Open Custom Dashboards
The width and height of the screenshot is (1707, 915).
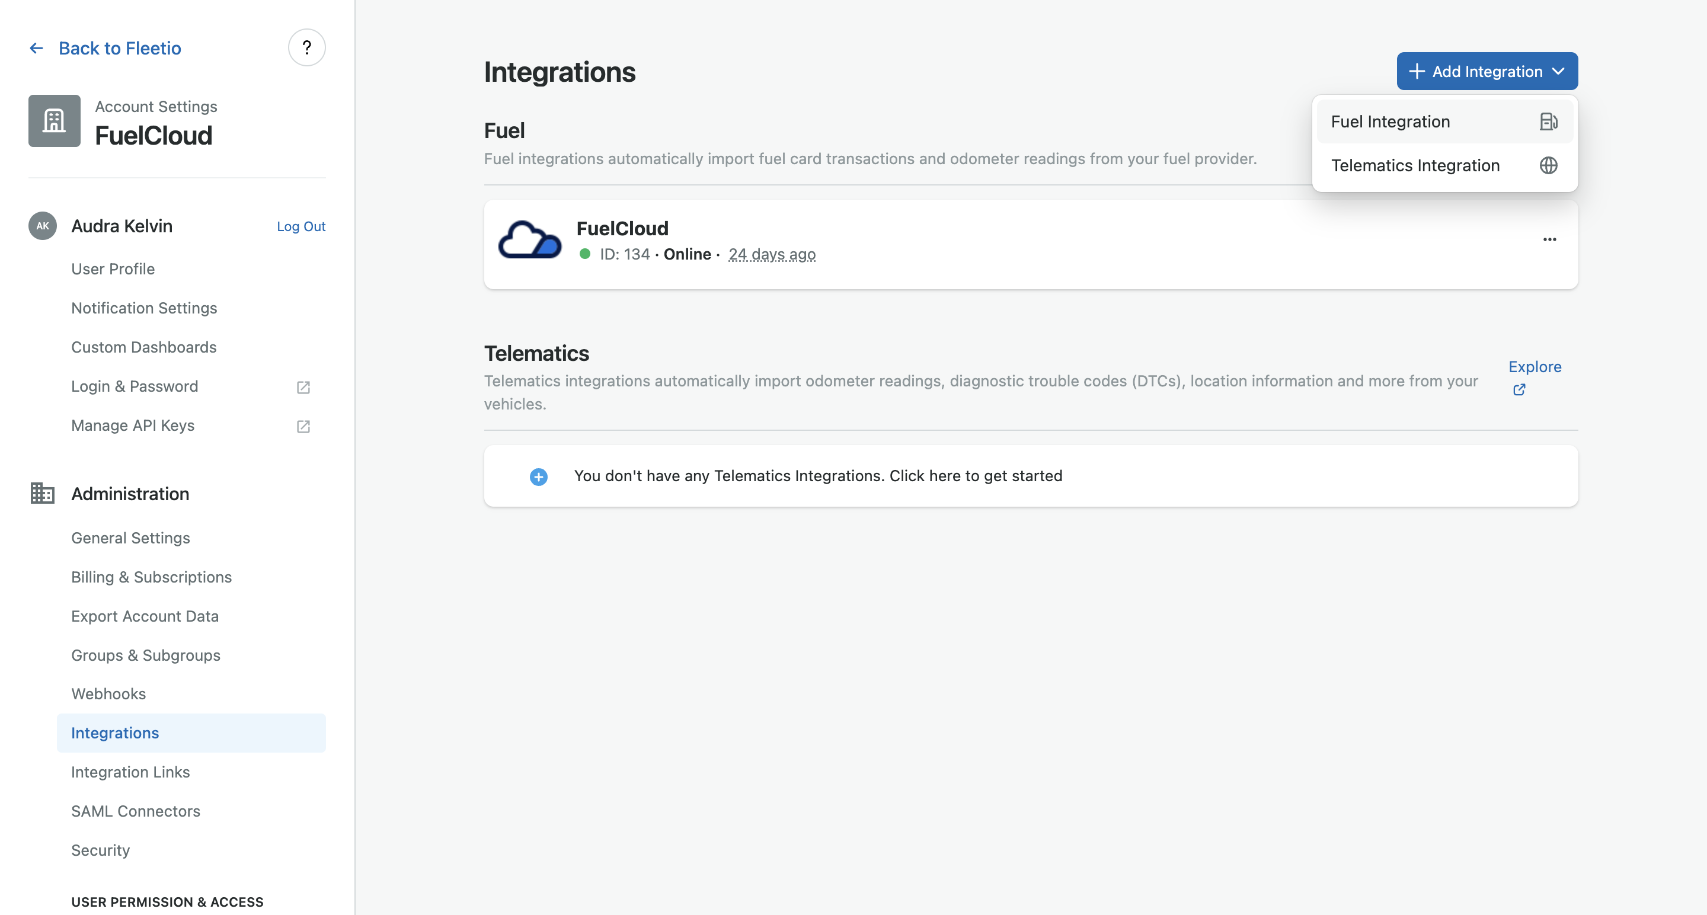click(144, 347)
